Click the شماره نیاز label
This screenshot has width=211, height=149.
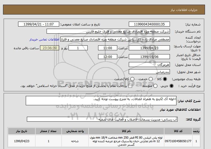point(193,24)
